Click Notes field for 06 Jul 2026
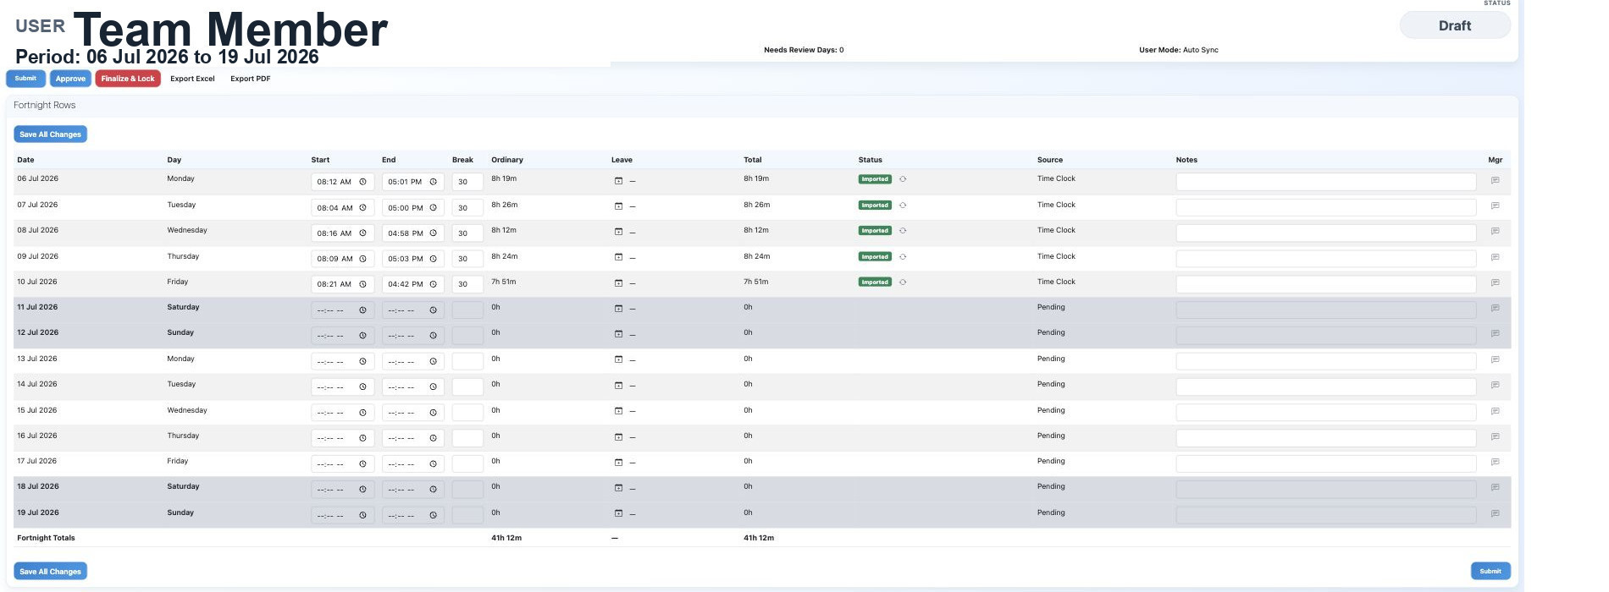This screenshot has height=592, width=1609. 1326,182
